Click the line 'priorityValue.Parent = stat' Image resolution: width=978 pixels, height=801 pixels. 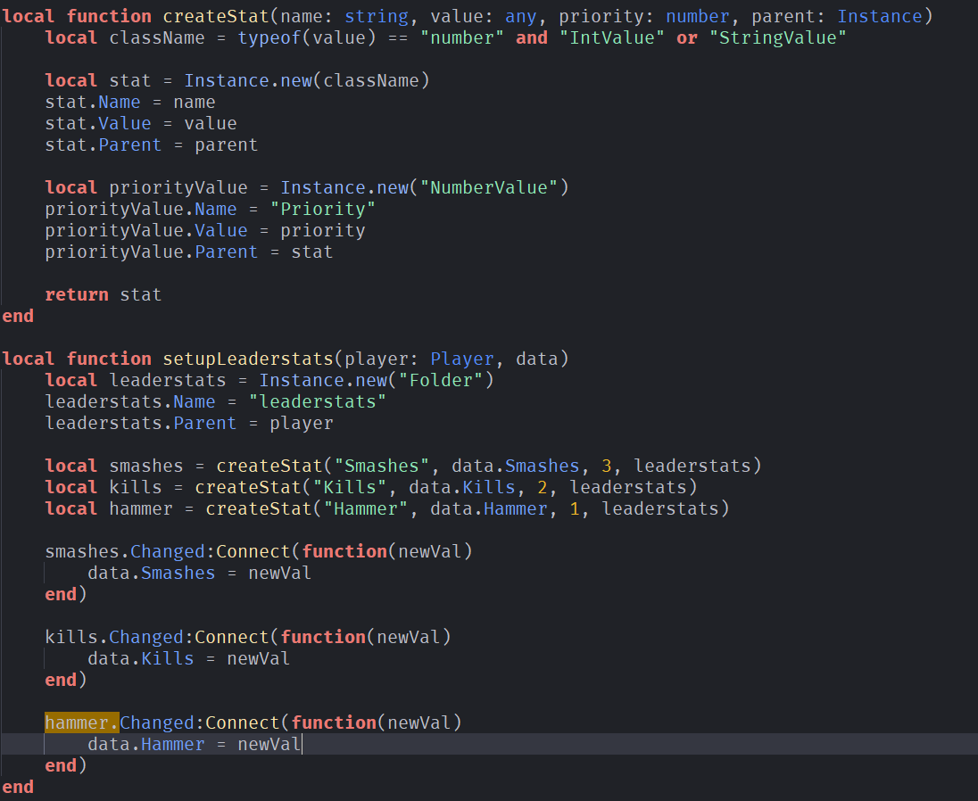click(188, 252)
